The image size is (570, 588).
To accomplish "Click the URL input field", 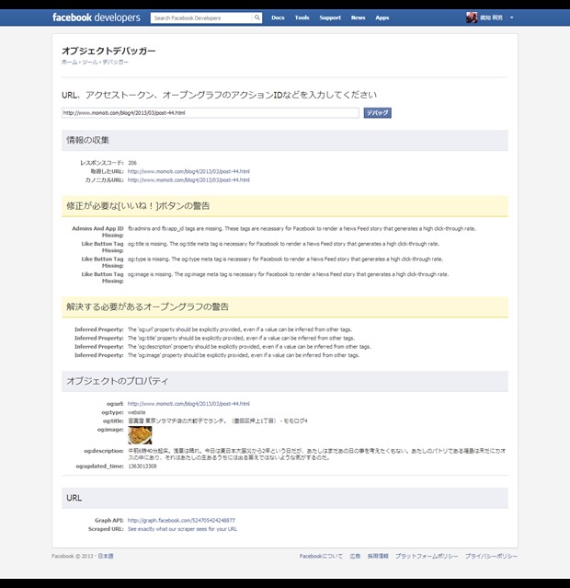I will pyautogui.click(x=211, y=113).
